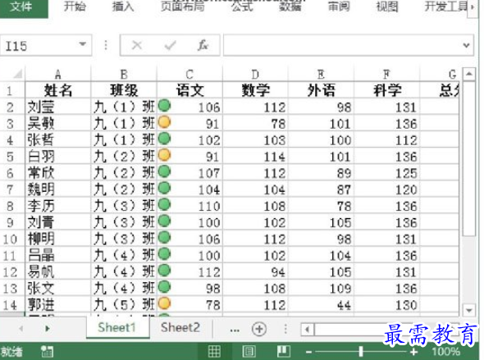Open the 公式 ribbon tab
Viewport: 484px width, 360px height.
coord(242,7)
